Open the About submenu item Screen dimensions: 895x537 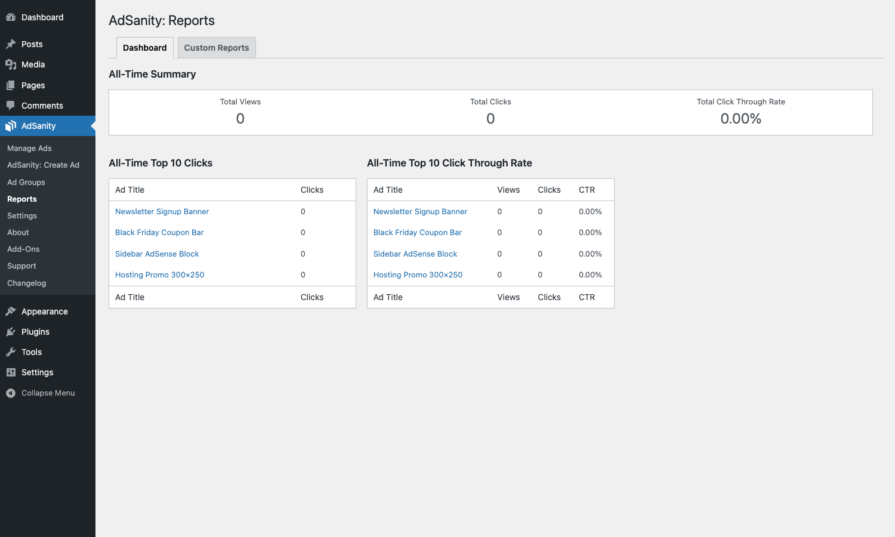point(18,232)
